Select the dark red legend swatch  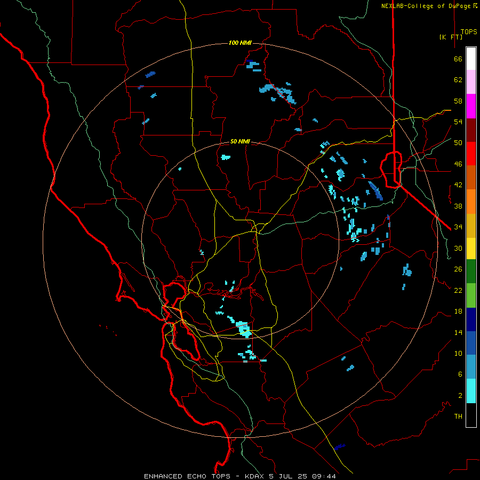tap(471, 130)
